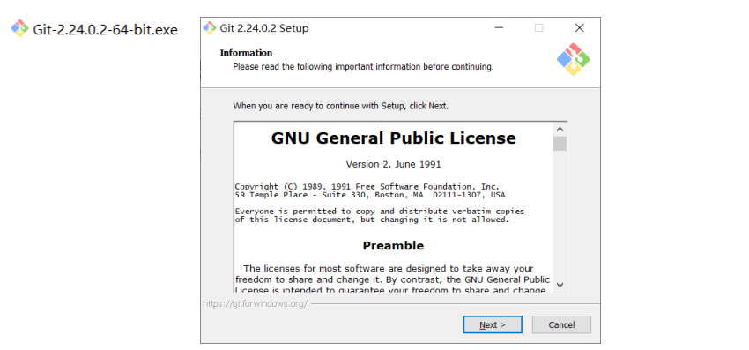Screen dimensions: 749x350
Task: Minimize the Git Setup window
Action: point(499,27)
